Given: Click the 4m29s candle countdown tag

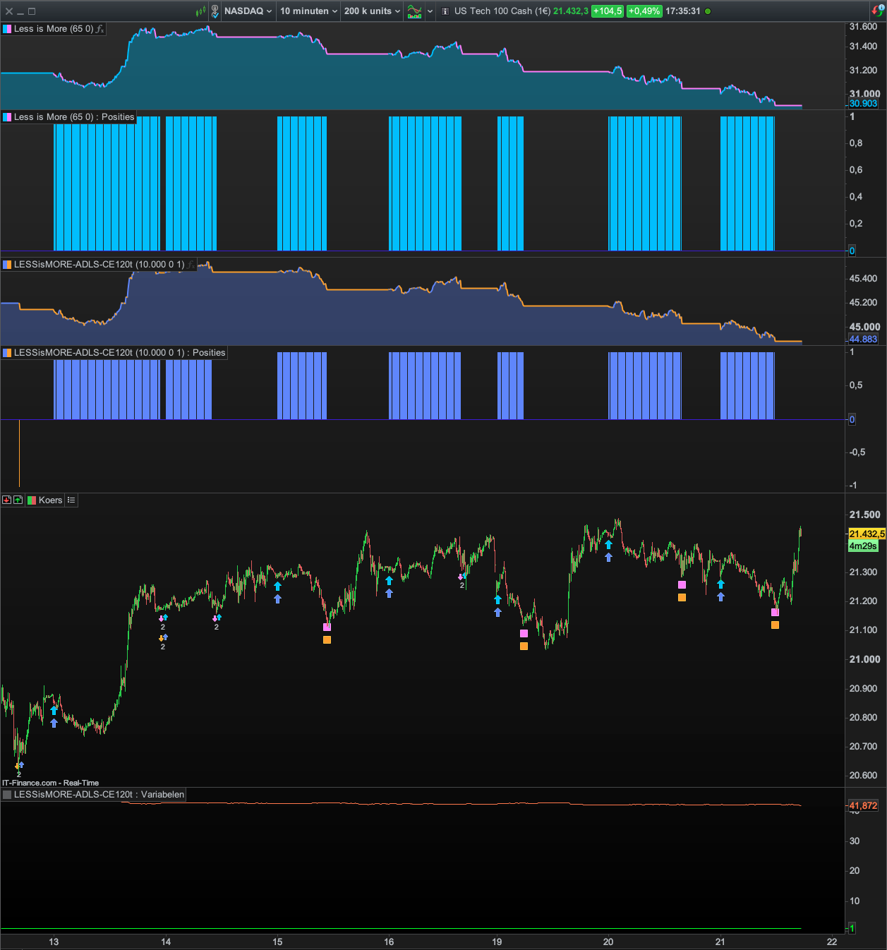Looking at the screenshot, I should 863,546.
